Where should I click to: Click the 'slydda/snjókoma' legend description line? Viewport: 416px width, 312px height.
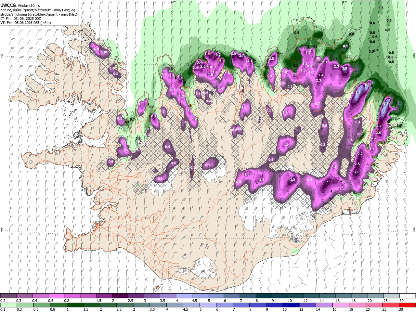point(39,14)
